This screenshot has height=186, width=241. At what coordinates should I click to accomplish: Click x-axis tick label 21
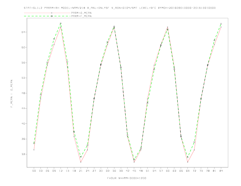pyautogui.click(x=81, y=171)
